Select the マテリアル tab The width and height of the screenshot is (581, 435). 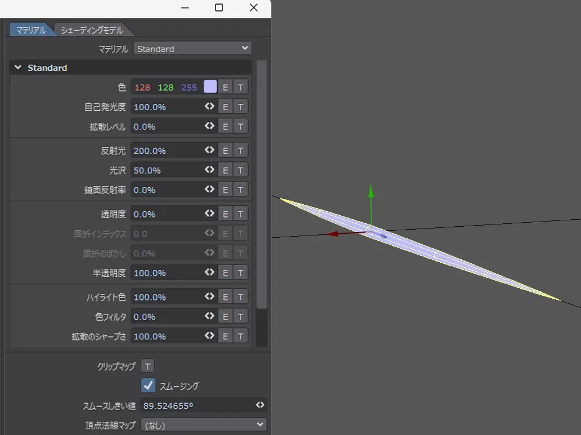point(31,31)
